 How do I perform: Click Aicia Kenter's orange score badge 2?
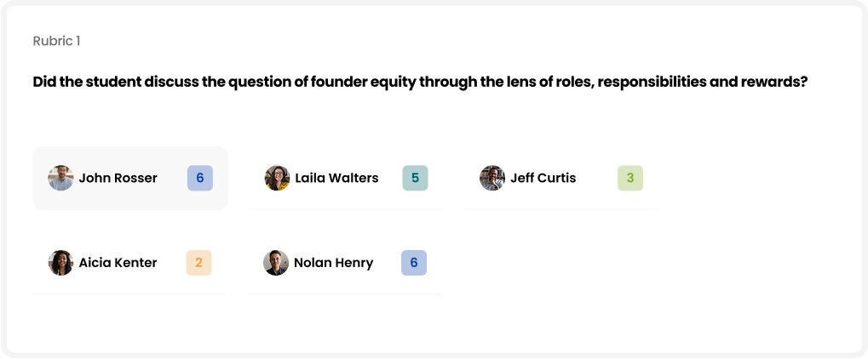198,263
